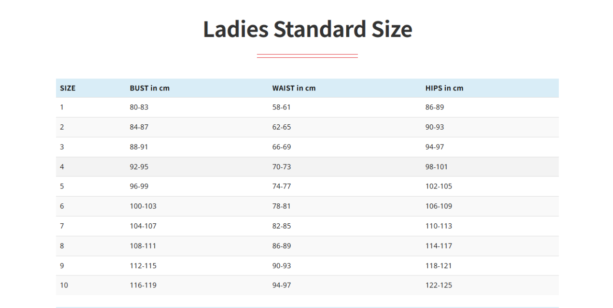Select the hips value 118-121
Viewport: 613px width, 308px height.
click(x=439, y=265)
